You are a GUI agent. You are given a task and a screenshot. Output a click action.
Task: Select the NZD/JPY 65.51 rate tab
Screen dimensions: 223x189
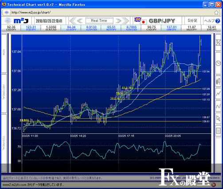(x=111, y=28)
